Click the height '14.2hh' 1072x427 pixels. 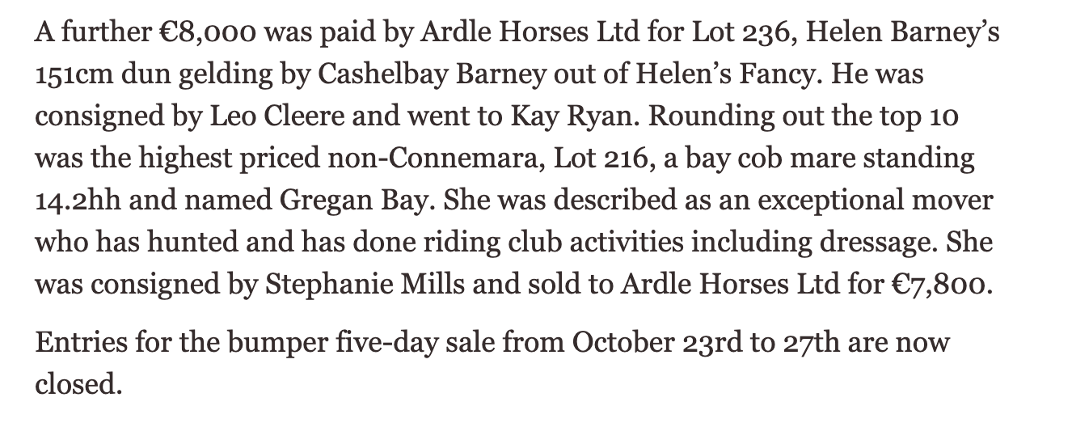tap(77, 201)
